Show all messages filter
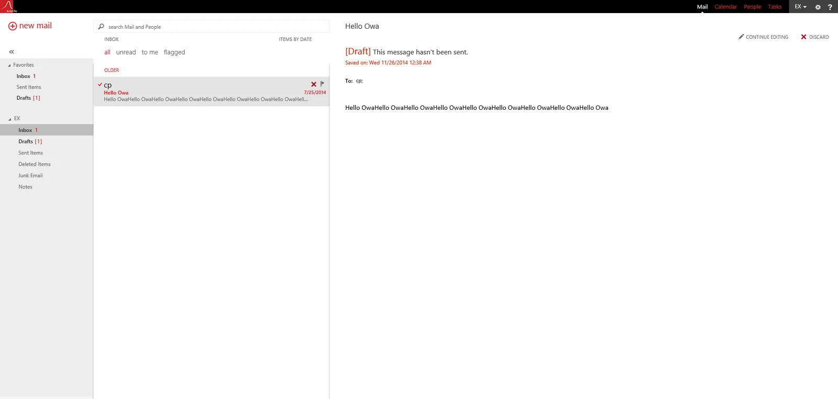 [107, 52]
